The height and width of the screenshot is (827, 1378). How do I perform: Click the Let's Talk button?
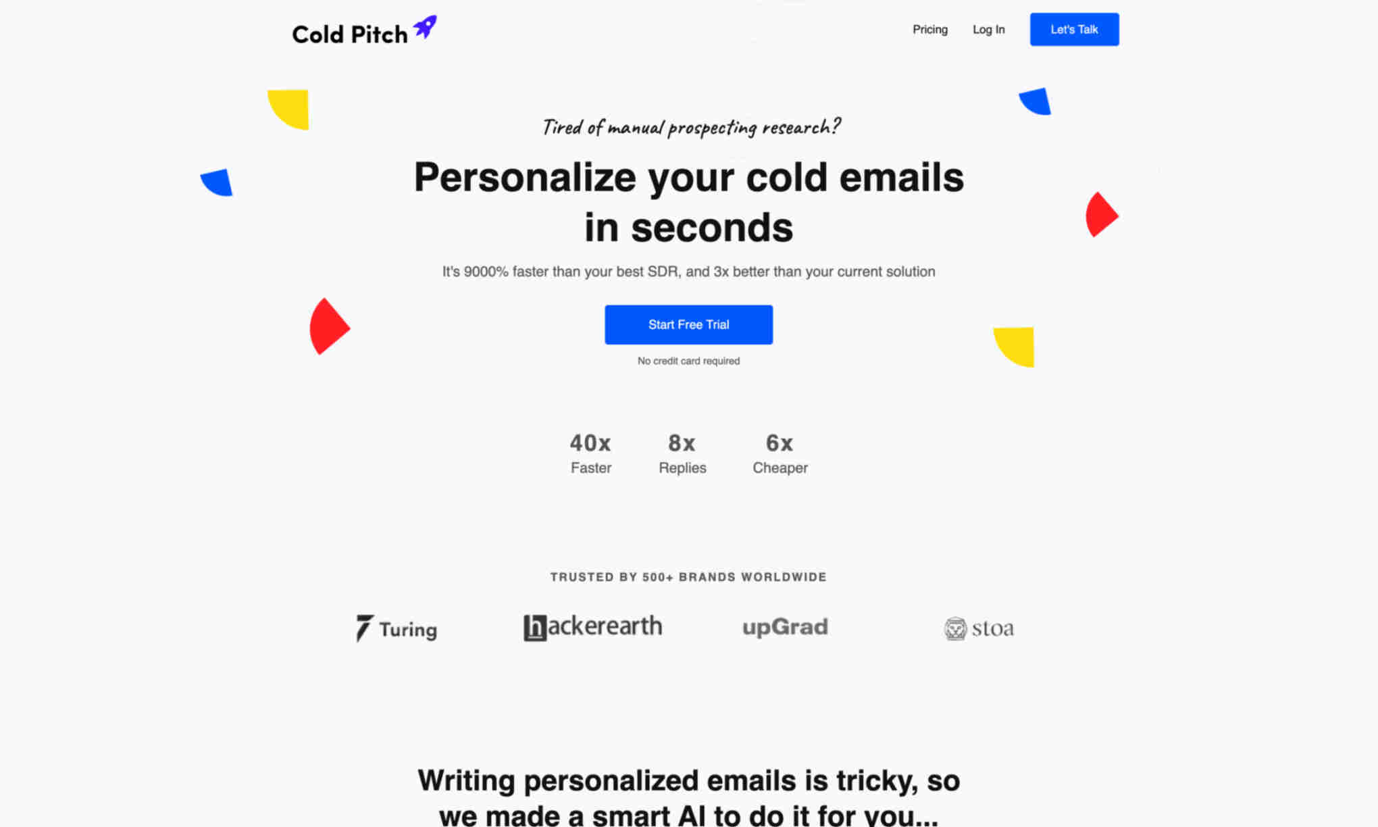pyautogui.click(x=1074, y=30)
